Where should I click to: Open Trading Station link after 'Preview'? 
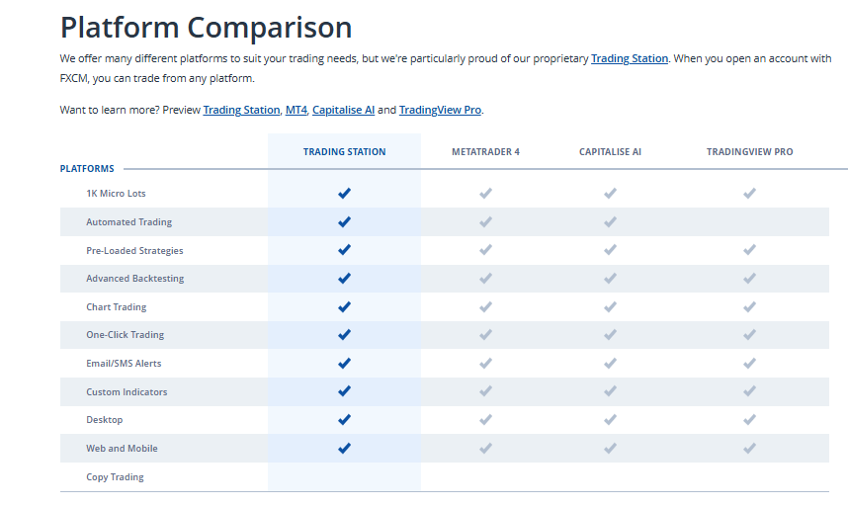(x=241, y=110)
